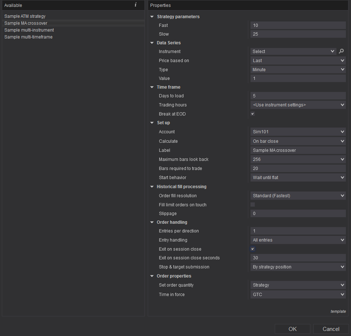
Task: Open the Account dropdown showing Sim101
Action: coord(298,132)
